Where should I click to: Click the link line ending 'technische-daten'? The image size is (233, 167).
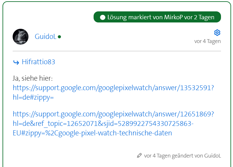pyautogui.click(x=92, y=133)
